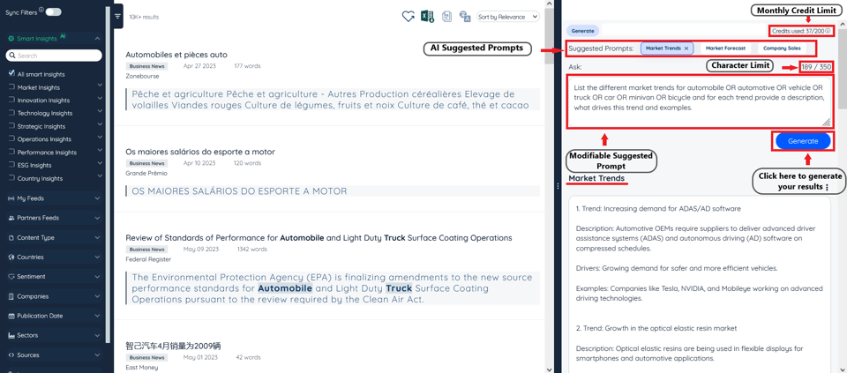Collapse sidebar using the filter panel icon

click(x=118, y=16)
